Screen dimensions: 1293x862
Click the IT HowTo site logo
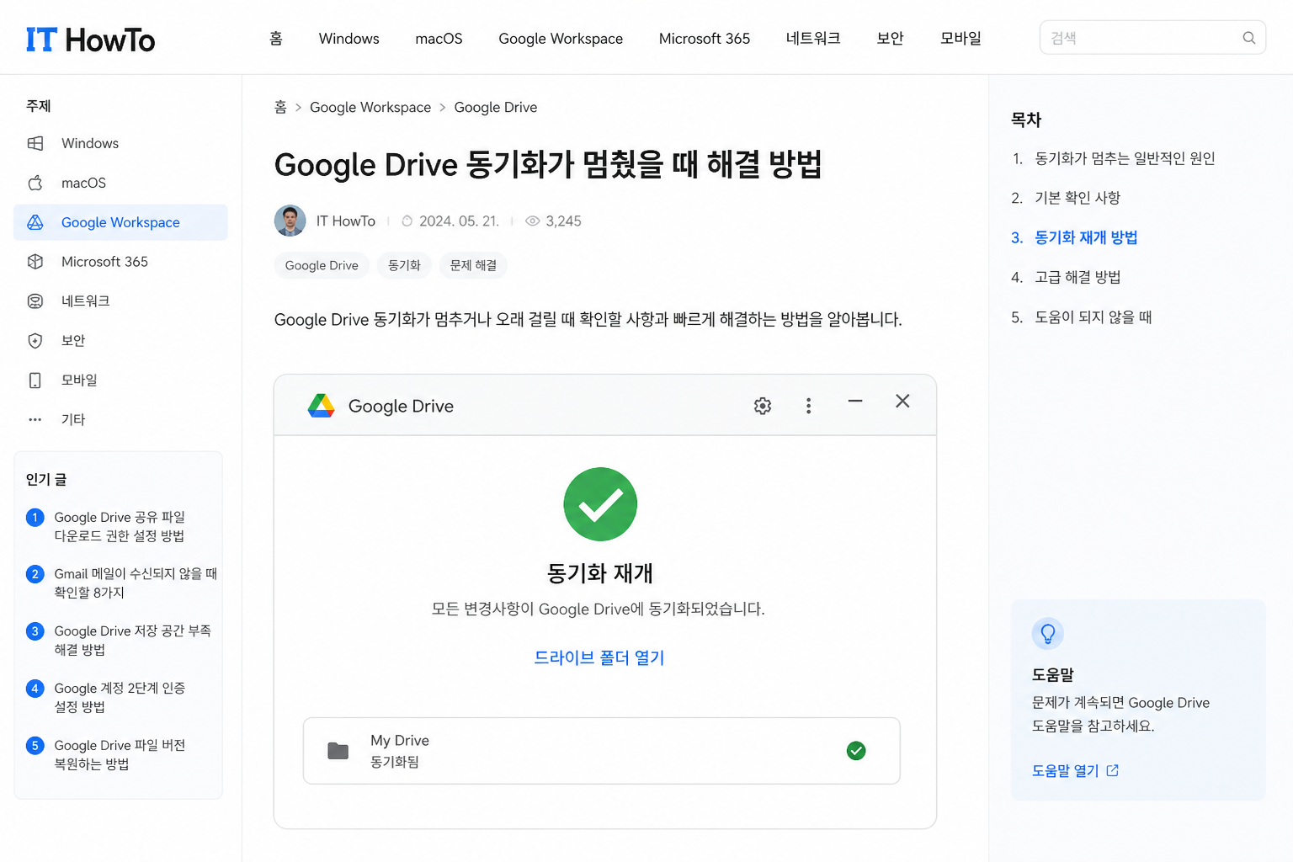tap(90, 40)
